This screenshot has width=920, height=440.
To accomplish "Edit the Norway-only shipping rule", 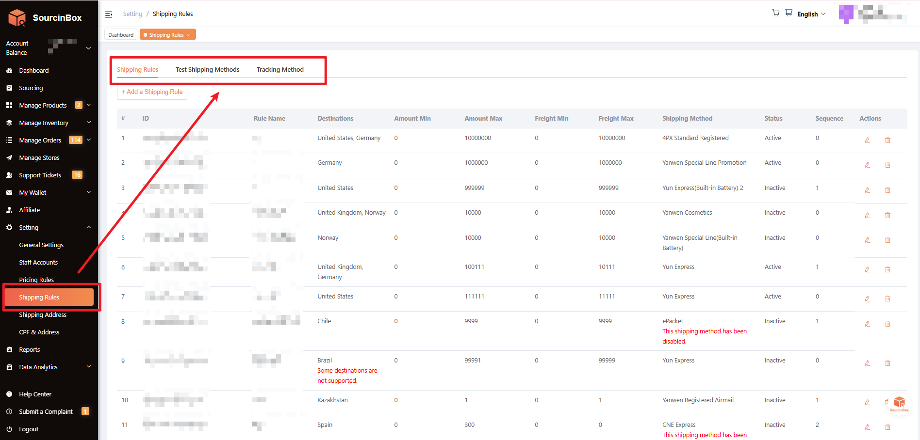I will pos(867,240).
